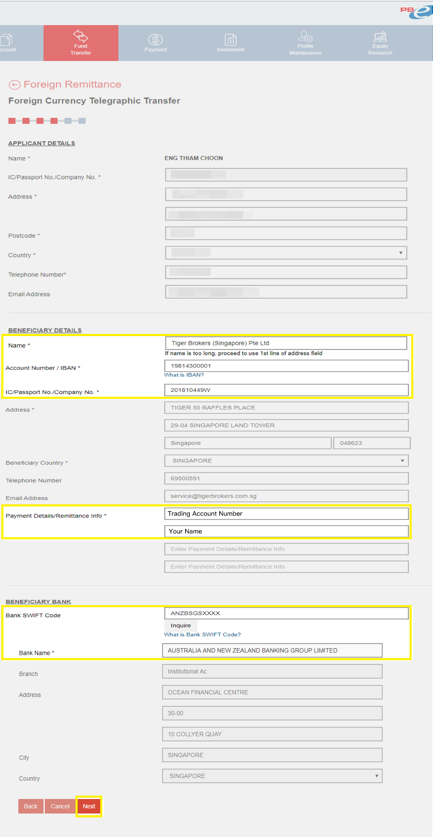Click the PBe logo

pos(416,12)
